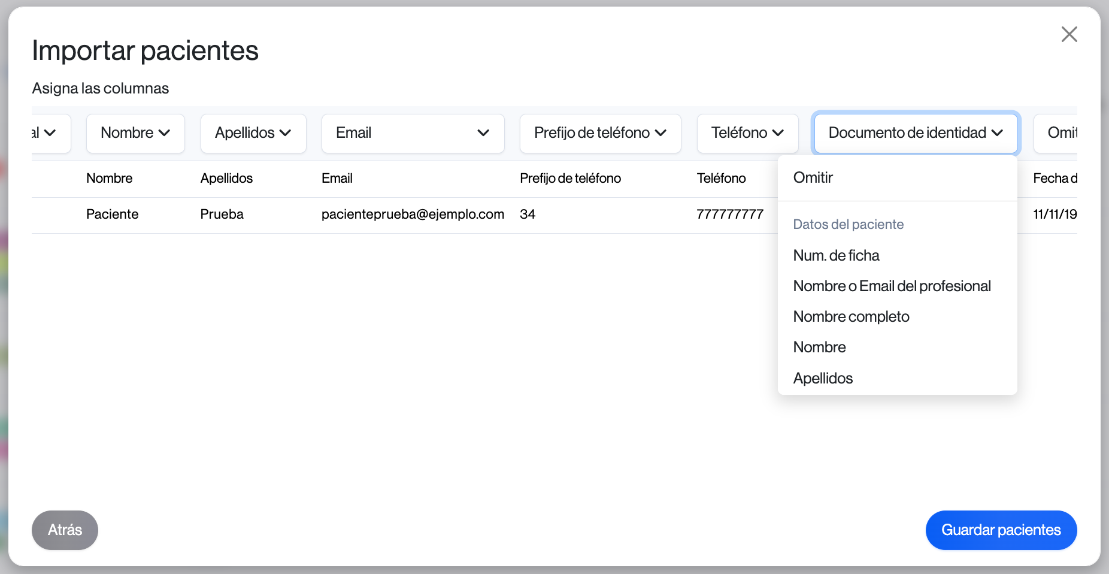
Task: Choose Num. de ficha option
Action: click(x=836, y=256)
